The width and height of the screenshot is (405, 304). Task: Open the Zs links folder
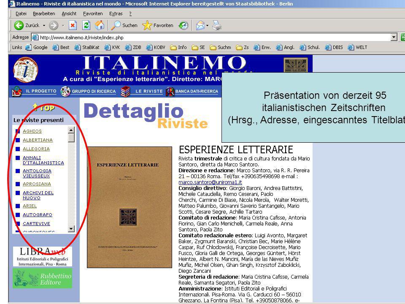pyautogui.click(x=243, y=47)
